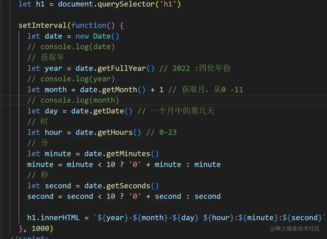Click the comment '// console.log(date)'
Image resolution: width=327 pixels, height=239 pixels.
[x=71, y=47]
